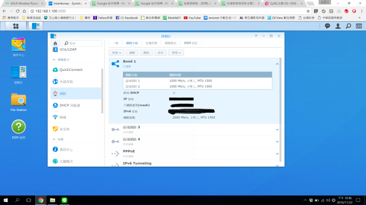Click the Control Panel taskbar icon in DSM
Viewport: 366px width, 205px height.
coord(36,26)
